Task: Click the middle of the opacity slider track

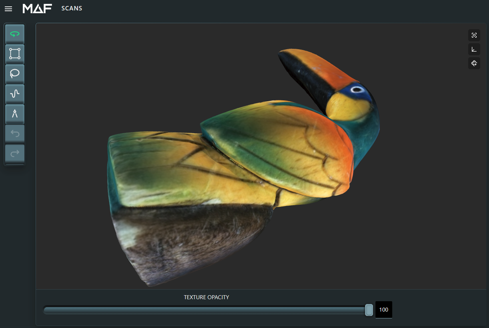Action: tap(206, 310)
